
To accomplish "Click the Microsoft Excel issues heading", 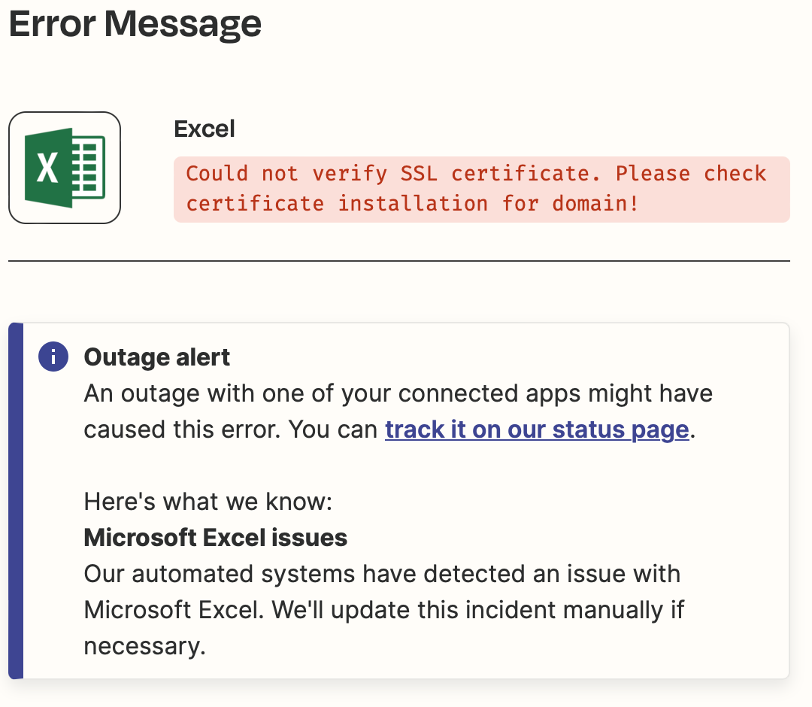I will pyautogui.click(x=216, y=538).
